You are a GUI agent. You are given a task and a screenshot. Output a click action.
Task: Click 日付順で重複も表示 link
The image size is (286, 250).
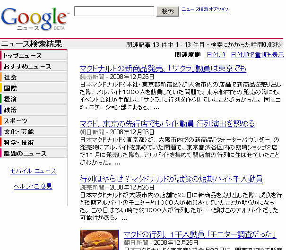pyautogui.click(x=257, y=55)
